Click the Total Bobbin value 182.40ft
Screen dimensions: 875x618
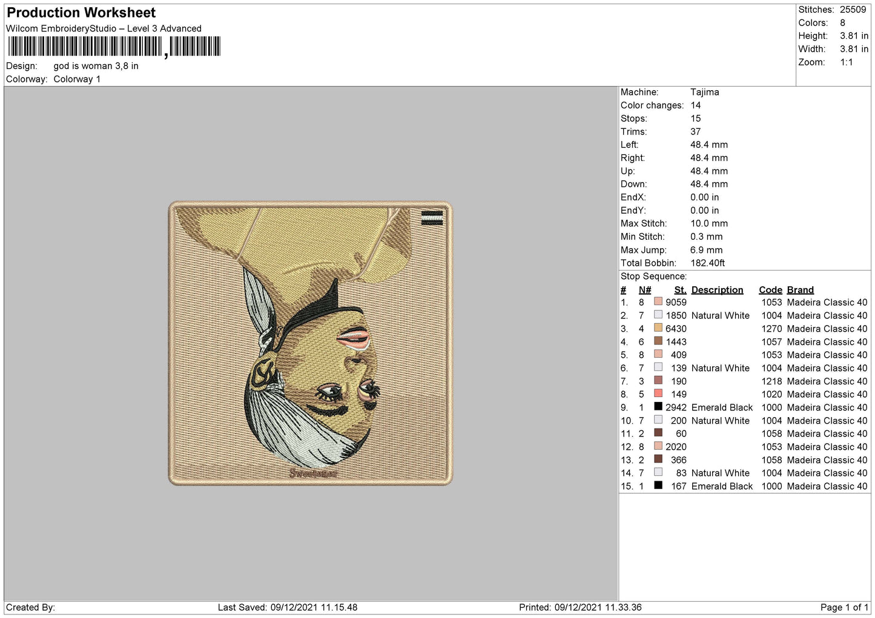(707, 263)
